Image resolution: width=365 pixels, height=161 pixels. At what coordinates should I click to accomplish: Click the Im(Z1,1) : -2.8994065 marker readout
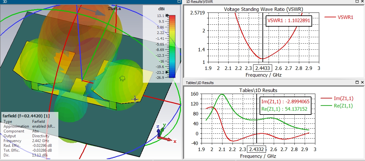285,102
